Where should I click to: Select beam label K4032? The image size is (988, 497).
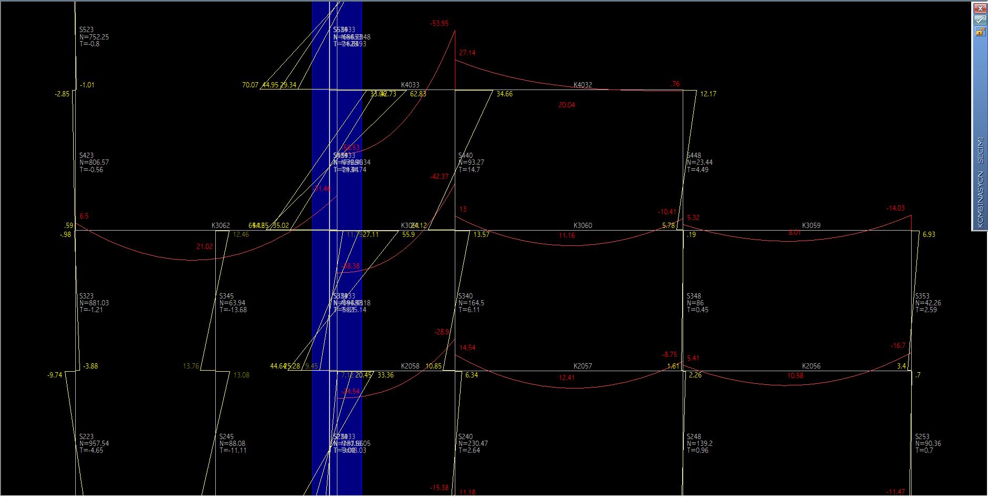coord(582,85)
